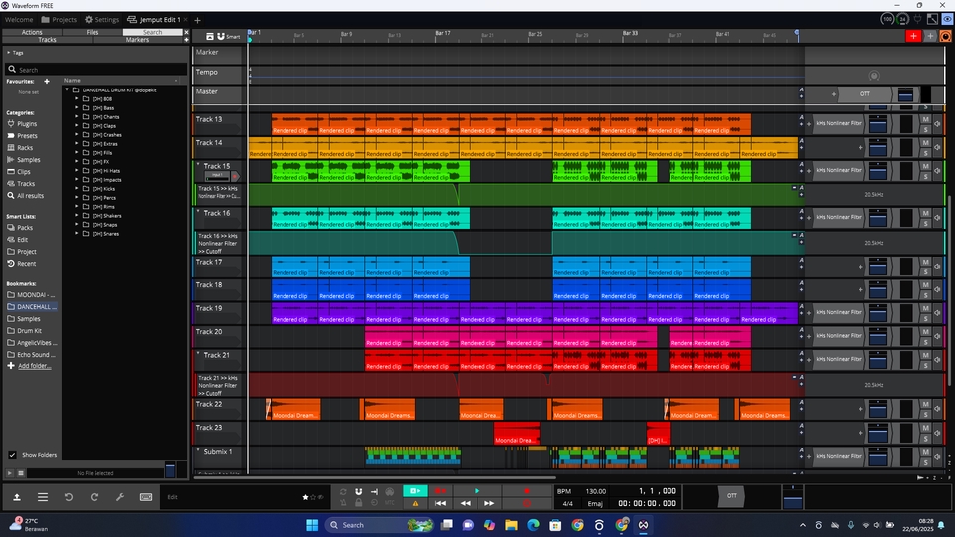Expand the [DH] Snares folder

coord(77,233)
